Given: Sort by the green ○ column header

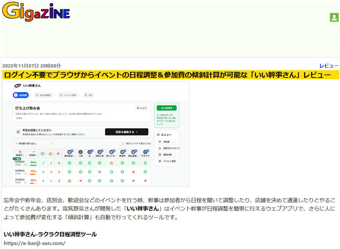Looking at the screenshot, I should point(43,154).
